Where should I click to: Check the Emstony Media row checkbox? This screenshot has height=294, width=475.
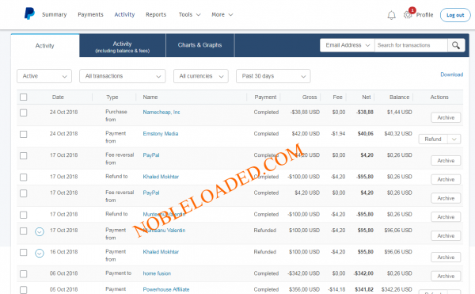(23, 134)
